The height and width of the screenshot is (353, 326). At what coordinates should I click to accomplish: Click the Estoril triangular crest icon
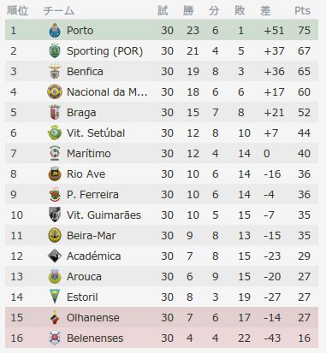click(55, 297)
